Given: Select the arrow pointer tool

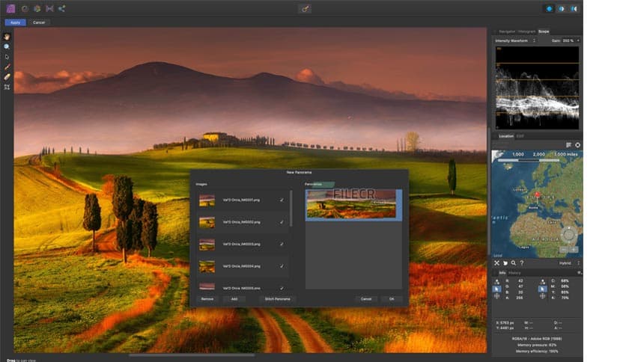Looking at the screenshot, I should pos(7,57).
